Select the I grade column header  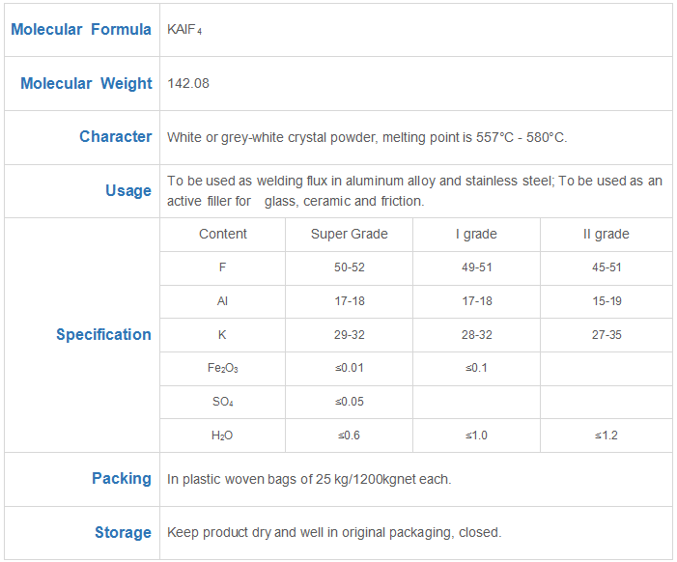476,234
